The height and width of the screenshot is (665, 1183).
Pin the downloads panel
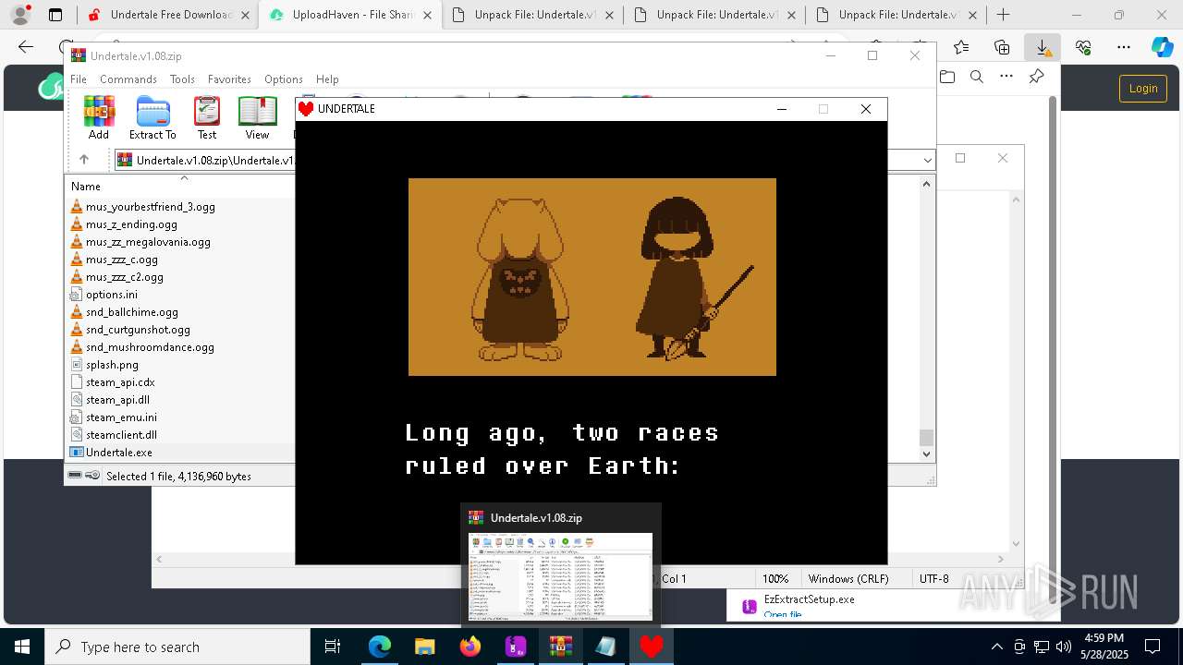coord(1036,77)
